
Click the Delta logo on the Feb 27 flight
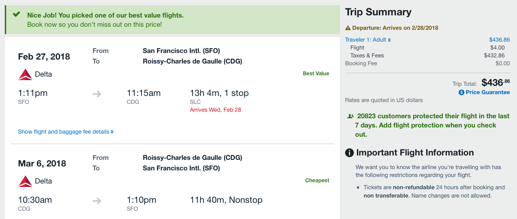(x=25, y=74)
